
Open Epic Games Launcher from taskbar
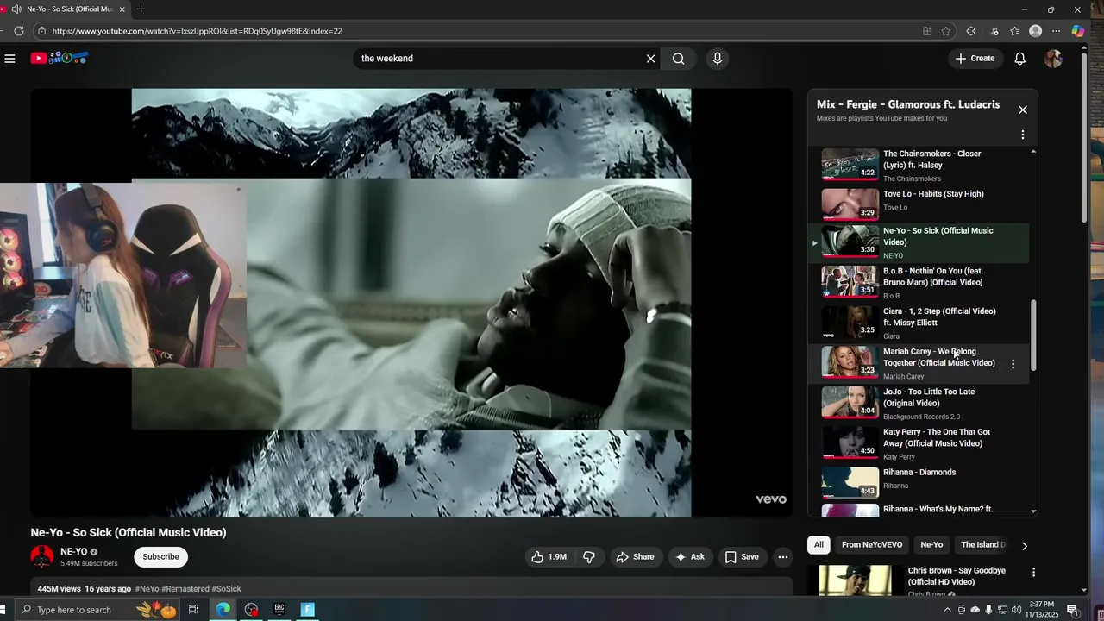point(279,610)
